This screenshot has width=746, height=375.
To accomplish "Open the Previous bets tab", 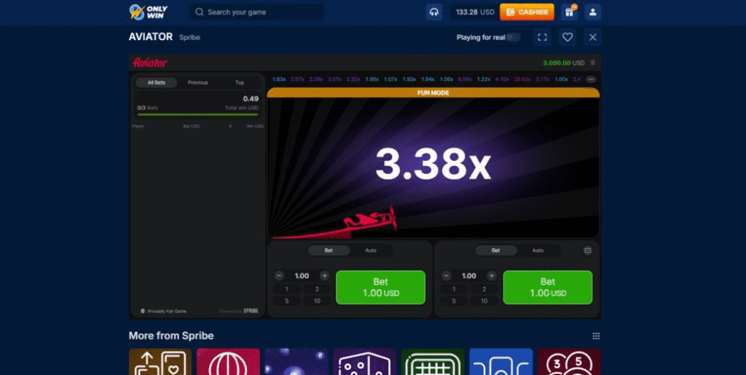I will pos(197,82).
